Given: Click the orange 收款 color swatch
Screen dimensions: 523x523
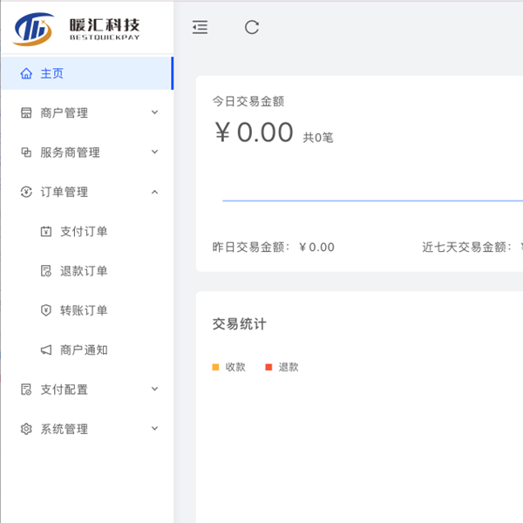Looking at the screenshot, I should [x=216, y=367].
